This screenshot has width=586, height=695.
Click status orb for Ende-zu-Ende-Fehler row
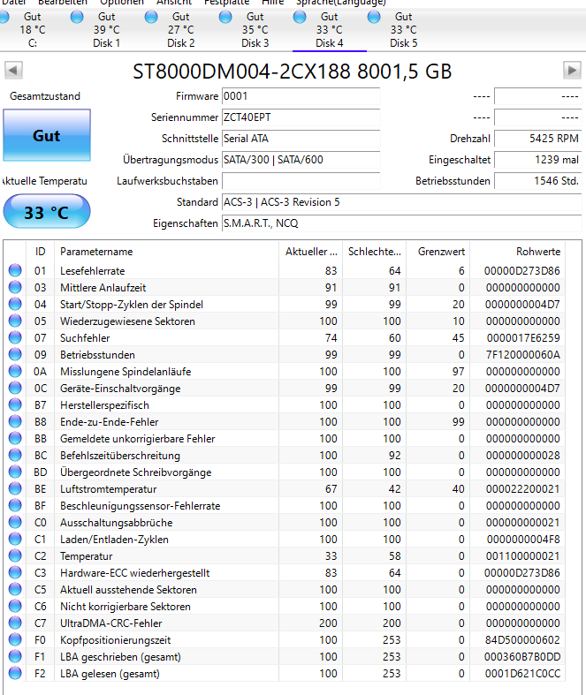tap(15, 421)
